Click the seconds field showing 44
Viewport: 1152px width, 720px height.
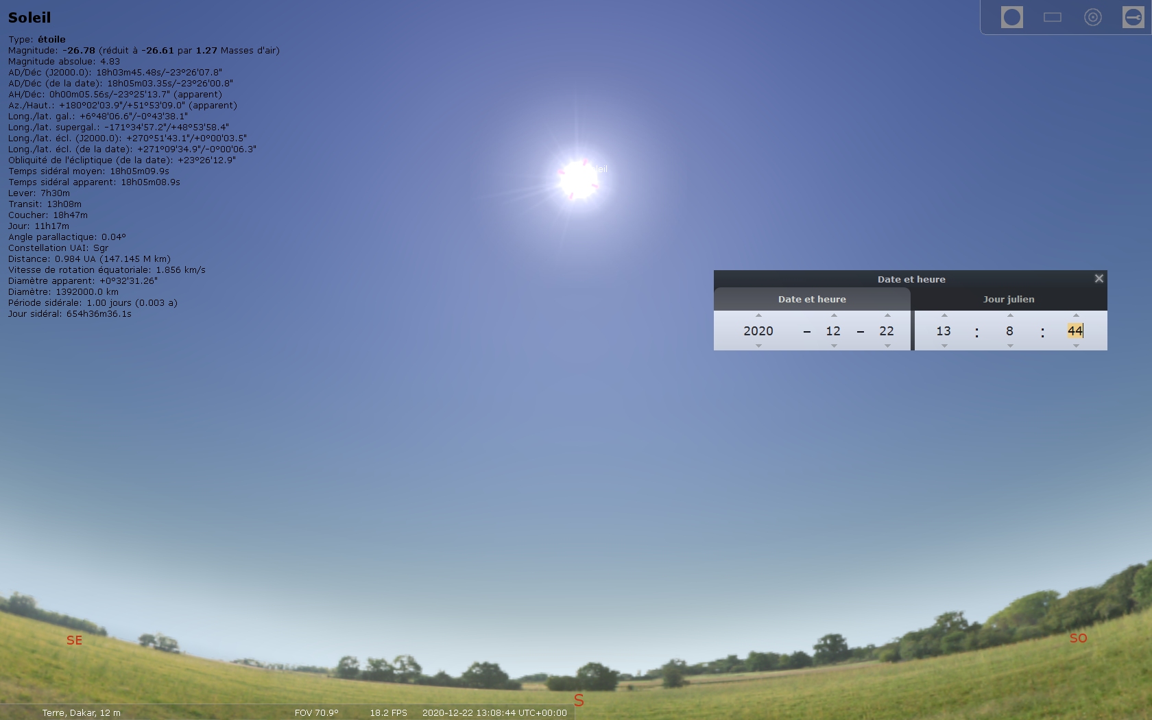(x=1075, y=331)
